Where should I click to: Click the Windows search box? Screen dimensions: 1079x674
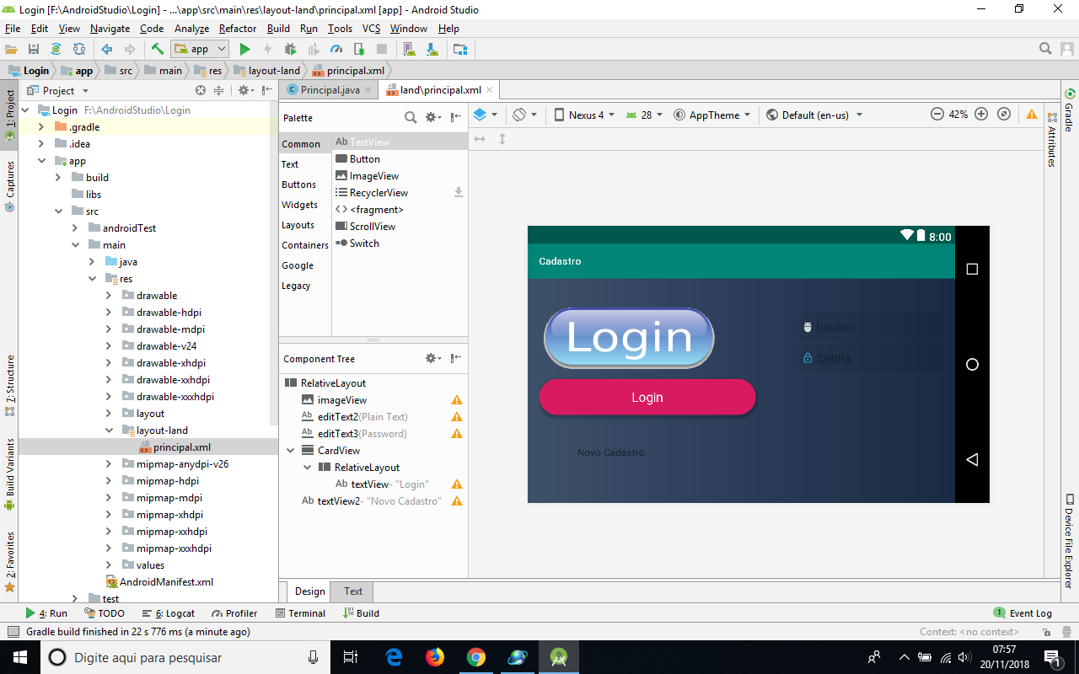point(185,657)
